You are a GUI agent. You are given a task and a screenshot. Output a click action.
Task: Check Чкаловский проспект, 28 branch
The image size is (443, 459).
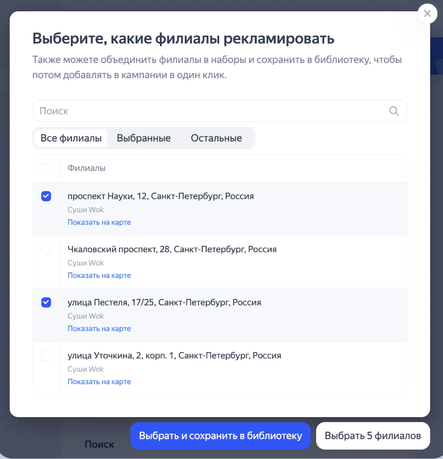tap(46, 249)
